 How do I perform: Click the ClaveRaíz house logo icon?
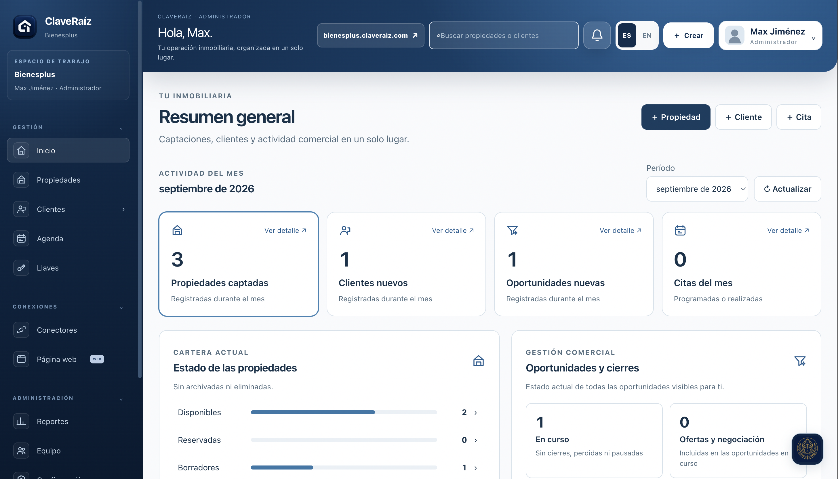(x=25, y=27)
